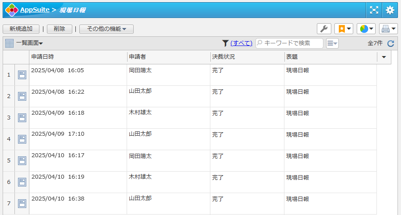Expand the 一覧画面 view selector
Image resolution: width=401 pixels, height=215 pixels.
click(x=29, y=43)
